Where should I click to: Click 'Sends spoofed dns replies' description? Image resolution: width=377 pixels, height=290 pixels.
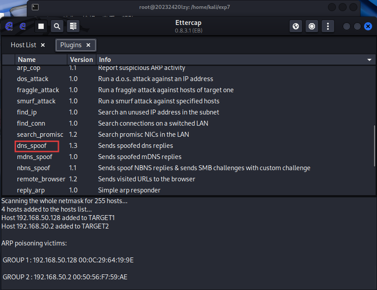(x=135, y=146)
